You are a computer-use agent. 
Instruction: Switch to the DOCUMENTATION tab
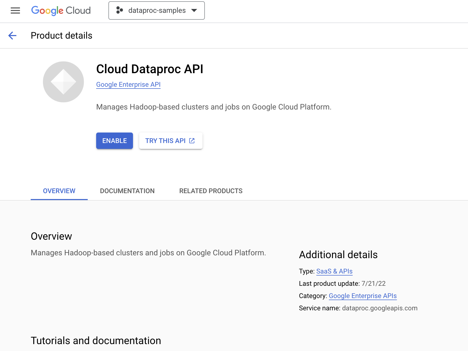pyautogui.click(x=127, y=191)
